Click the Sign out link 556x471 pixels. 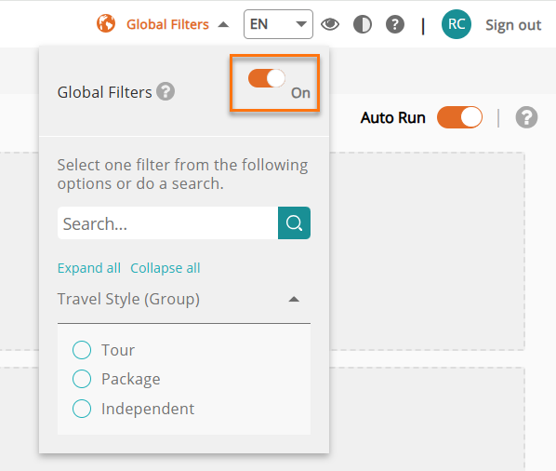pyautogui.click(x=513, y=25)
